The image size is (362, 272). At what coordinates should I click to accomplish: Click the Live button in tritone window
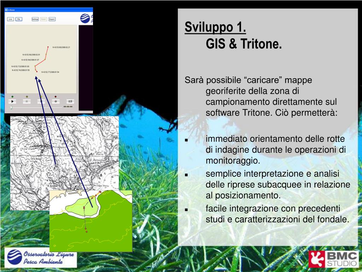(x=10, y=19)
